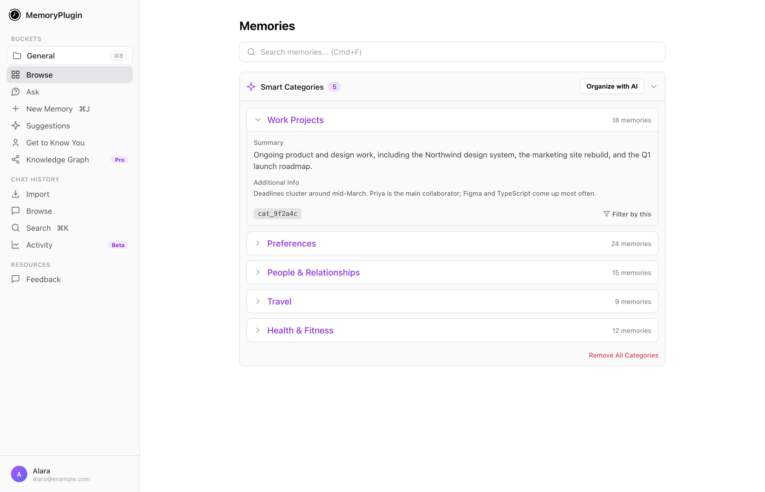Click Organize with AI button
The height and width of the screenshot is (492, 765).
[612, 86]
